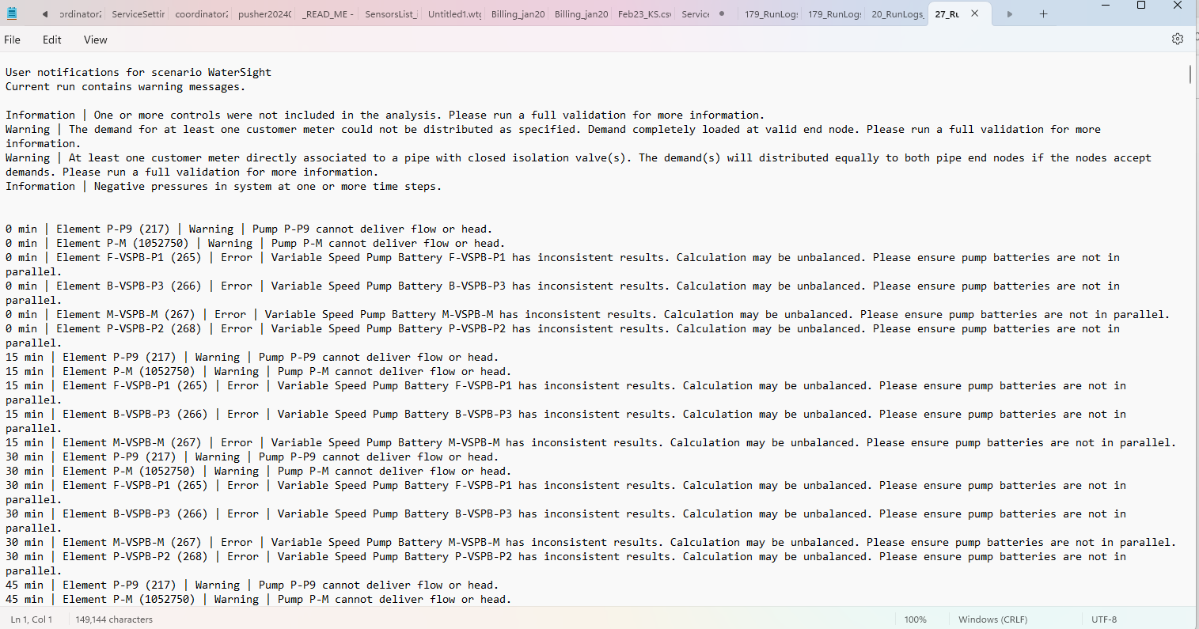
Task: Click the line 'Current run contains warning messages.'
Action: pos(126,86)
